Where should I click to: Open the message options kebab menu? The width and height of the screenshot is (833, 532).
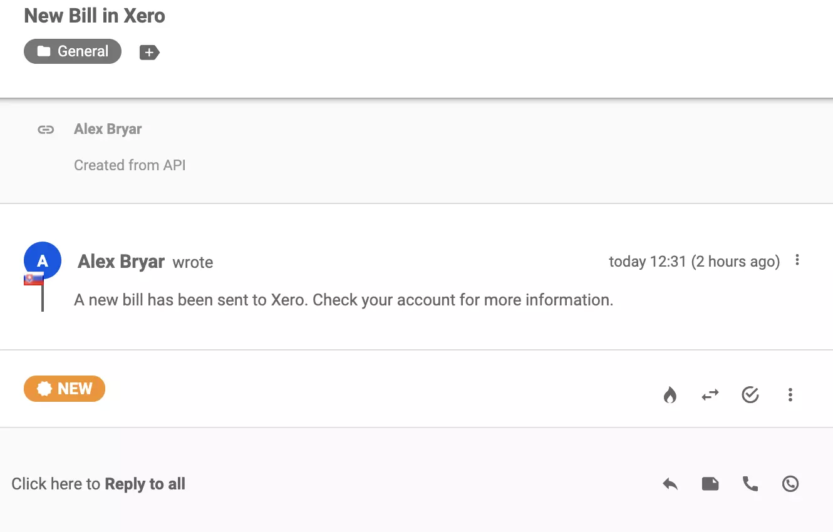[797, 260]
